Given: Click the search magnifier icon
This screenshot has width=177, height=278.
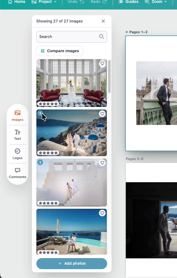Looking at the screenshot, I should pyautogui.click(x=101, y=37).
